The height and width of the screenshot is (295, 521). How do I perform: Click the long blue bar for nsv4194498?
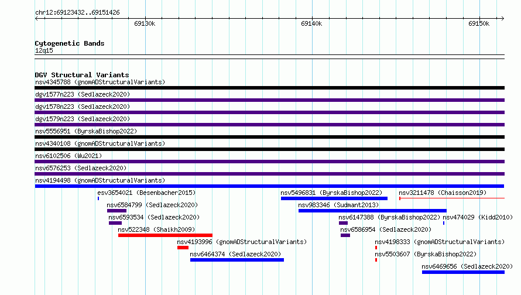click(269, 186)
